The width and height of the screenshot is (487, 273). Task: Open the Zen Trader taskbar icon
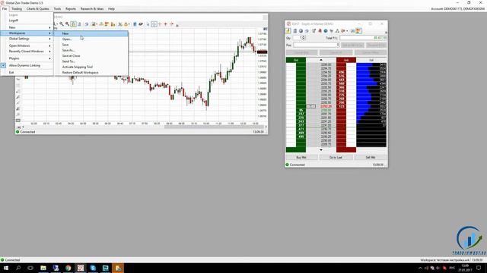coord(81,268)
